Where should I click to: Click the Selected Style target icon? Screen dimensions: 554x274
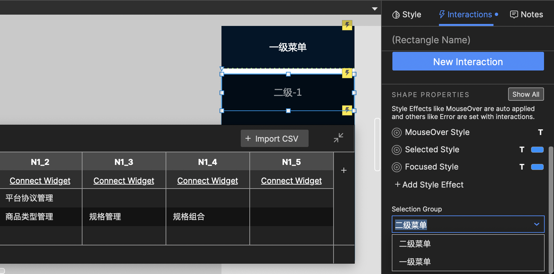[397, 150]
